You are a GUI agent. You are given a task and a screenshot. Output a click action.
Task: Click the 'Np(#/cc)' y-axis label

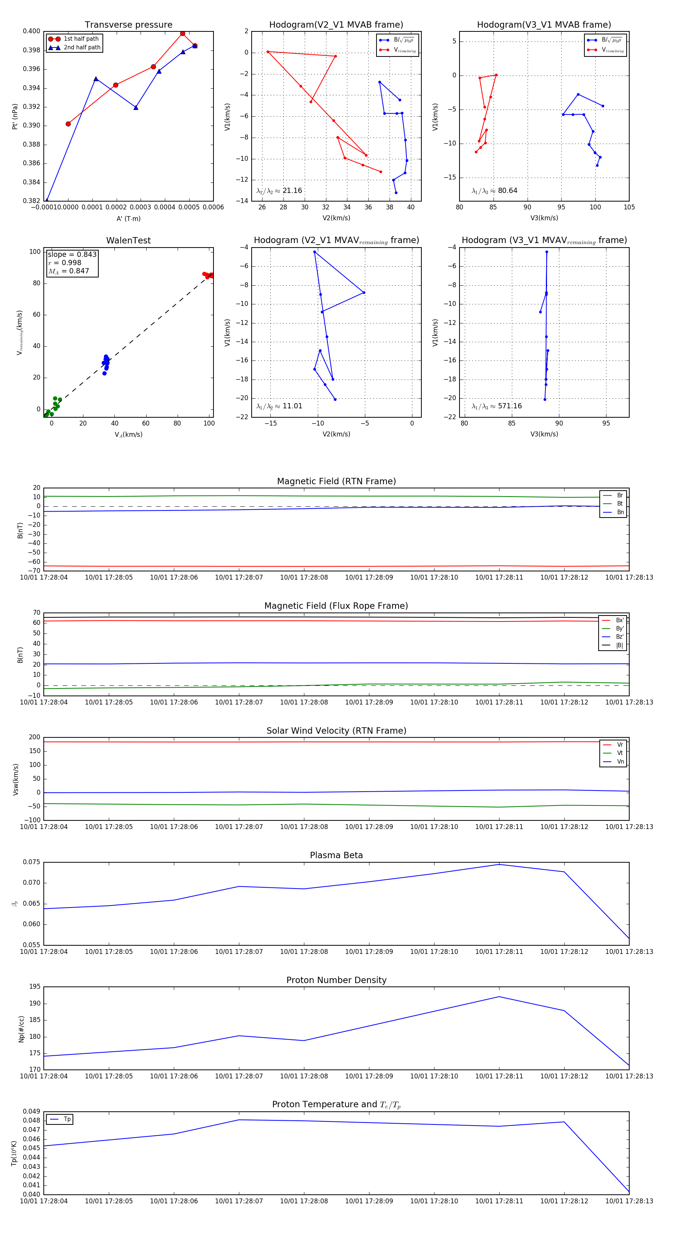pos(21,1029)
